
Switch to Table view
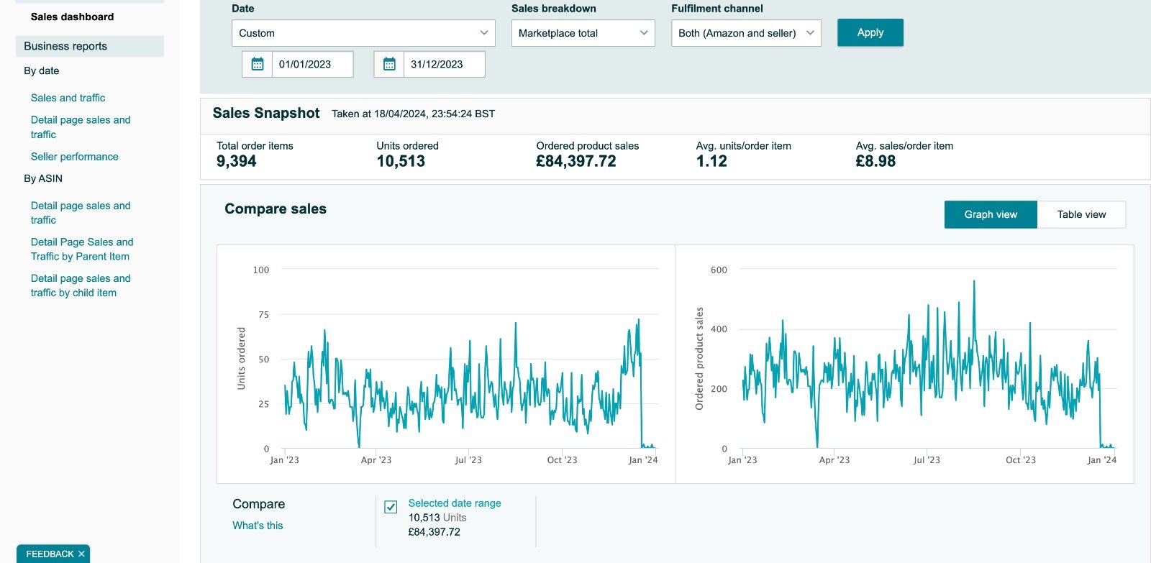[x=1081, y=214]
